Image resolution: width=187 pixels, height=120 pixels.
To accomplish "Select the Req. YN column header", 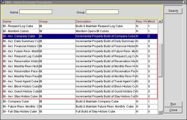I will (x=142, y=22).
